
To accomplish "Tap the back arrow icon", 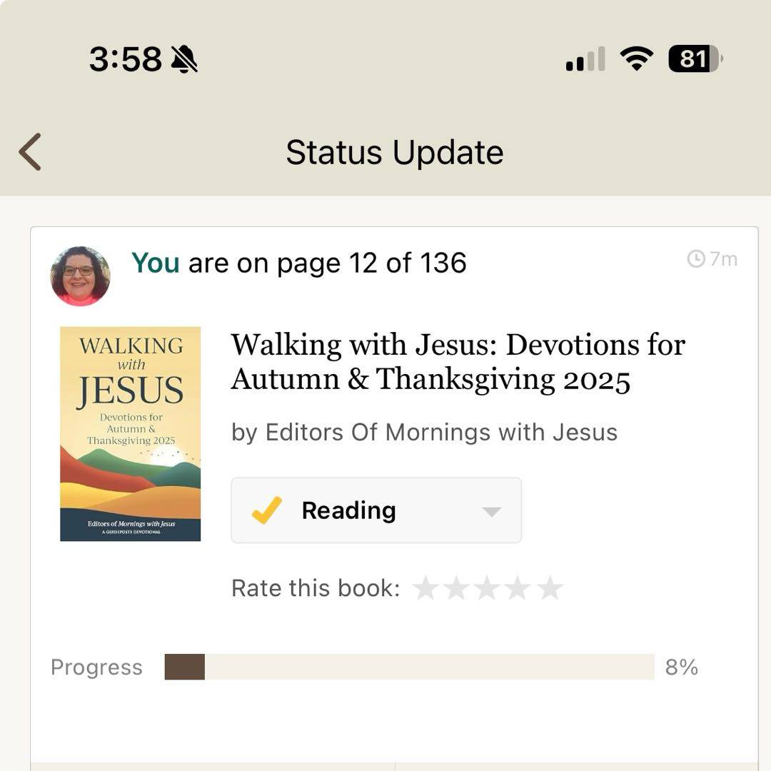I will pos(30,151).
